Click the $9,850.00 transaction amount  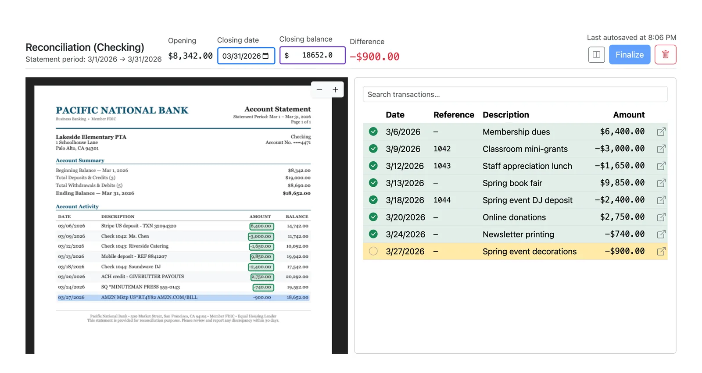pyautogui.click(x=622, y=183)
